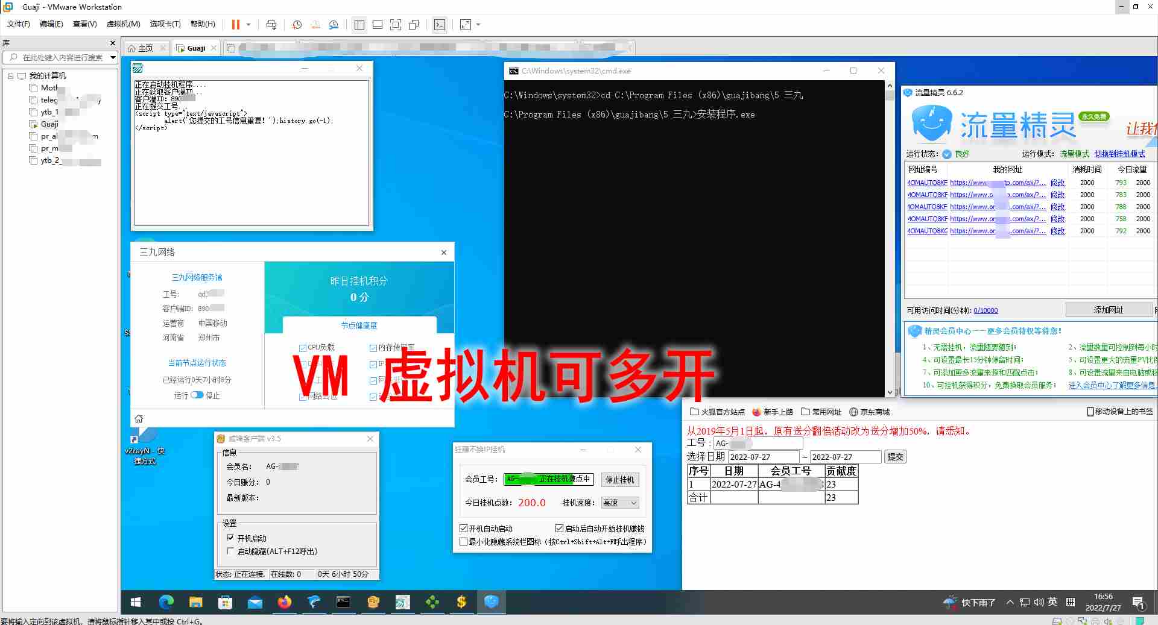The width and height of the screenshot is (1158, 625).
Task: Click the Unity mode icon
Action: (x=414, y=25)
